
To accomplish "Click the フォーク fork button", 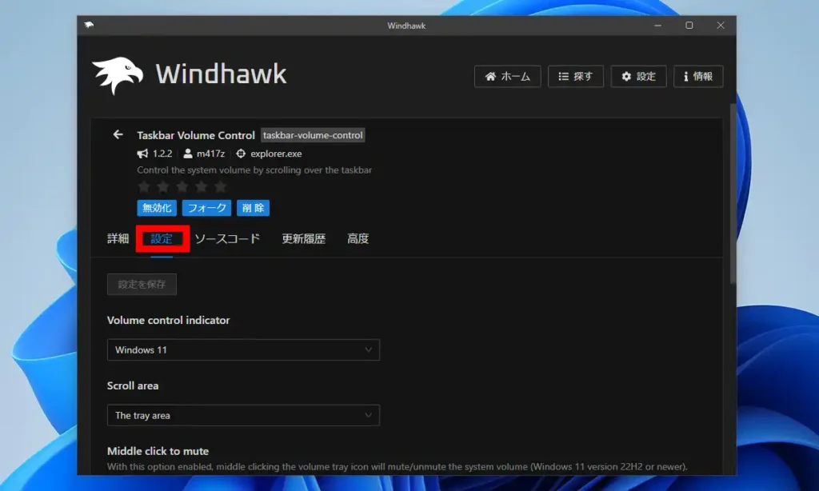I will (x=206, y=208).
